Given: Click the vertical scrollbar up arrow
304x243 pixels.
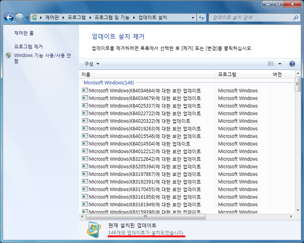Looking at the screenshot, I should pyautogui.click(x=298, y=73).
